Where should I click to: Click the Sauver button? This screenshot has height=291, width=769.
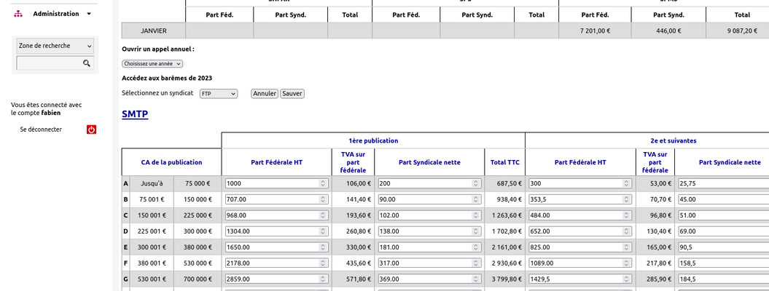click(x=292, y=93)
